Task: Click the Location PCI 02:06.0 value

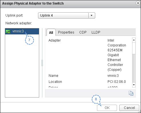Action: click(x=117, y=82)
